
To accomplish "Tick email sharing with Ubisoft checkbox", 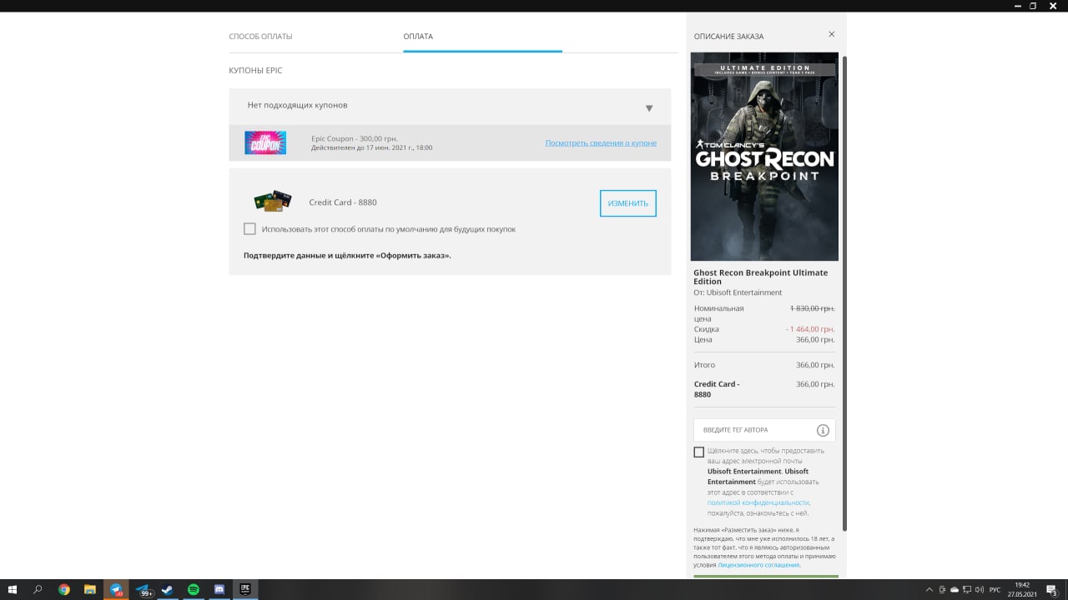I will click(x=698, y=452).
